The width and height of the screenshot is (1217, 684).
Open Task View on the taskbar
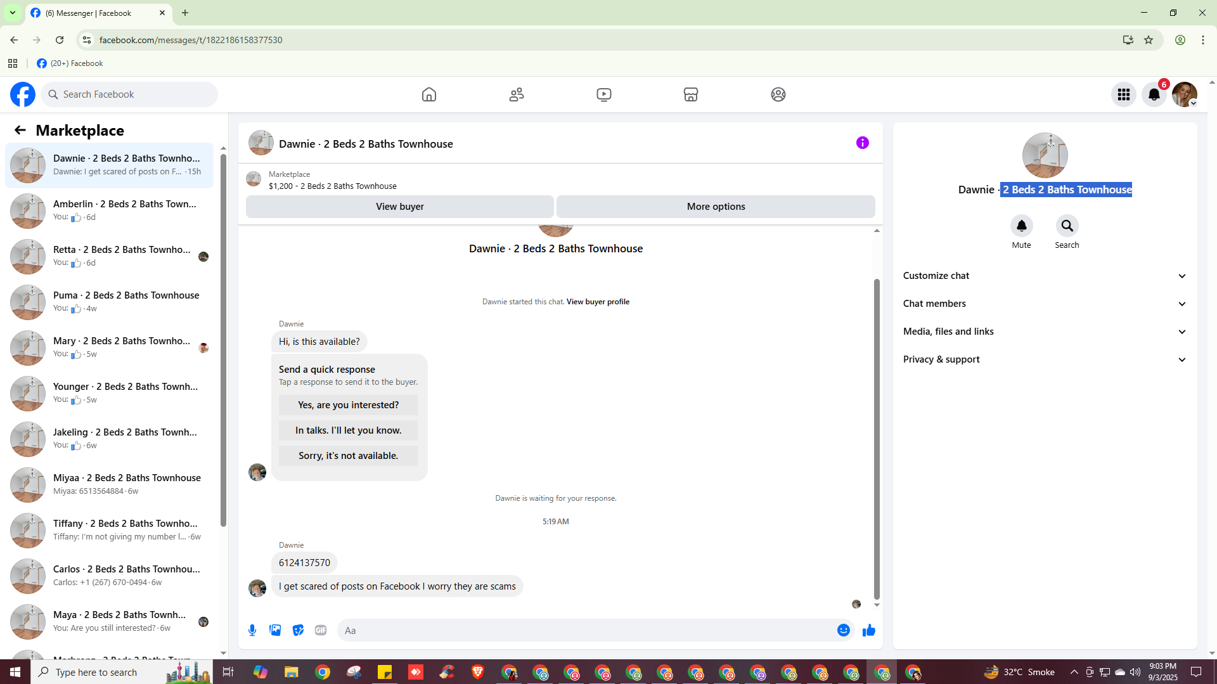pyautogui.click(x=228, y=672)
